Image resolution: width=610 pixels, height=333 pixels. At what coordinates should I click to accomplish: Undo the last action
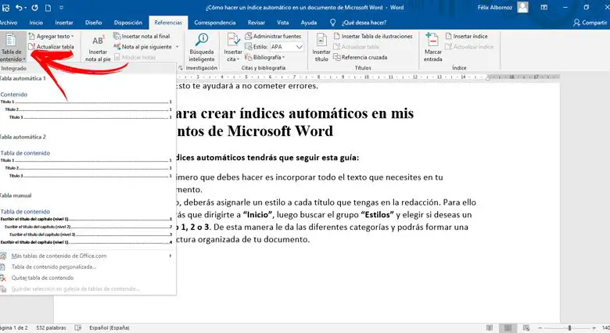(18, 7)
